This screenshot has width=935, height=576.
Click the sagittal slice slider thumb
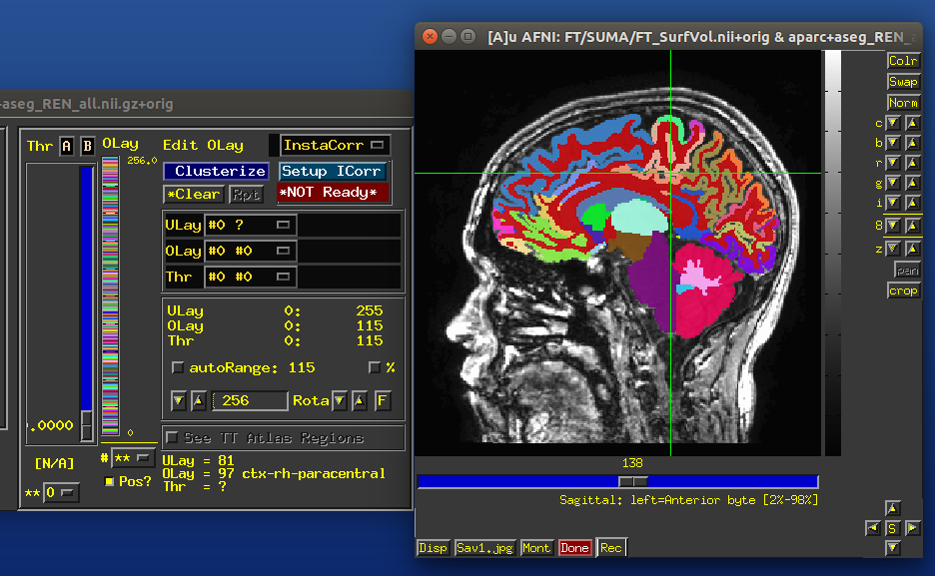pos(632,481)
